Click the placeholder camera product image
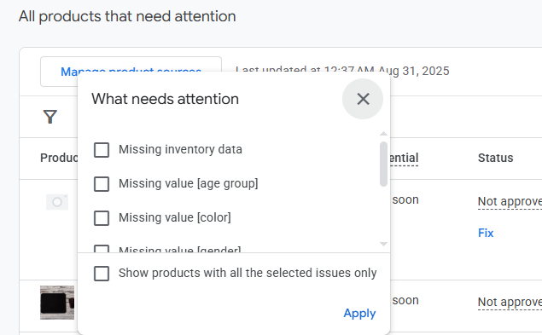 57,202
